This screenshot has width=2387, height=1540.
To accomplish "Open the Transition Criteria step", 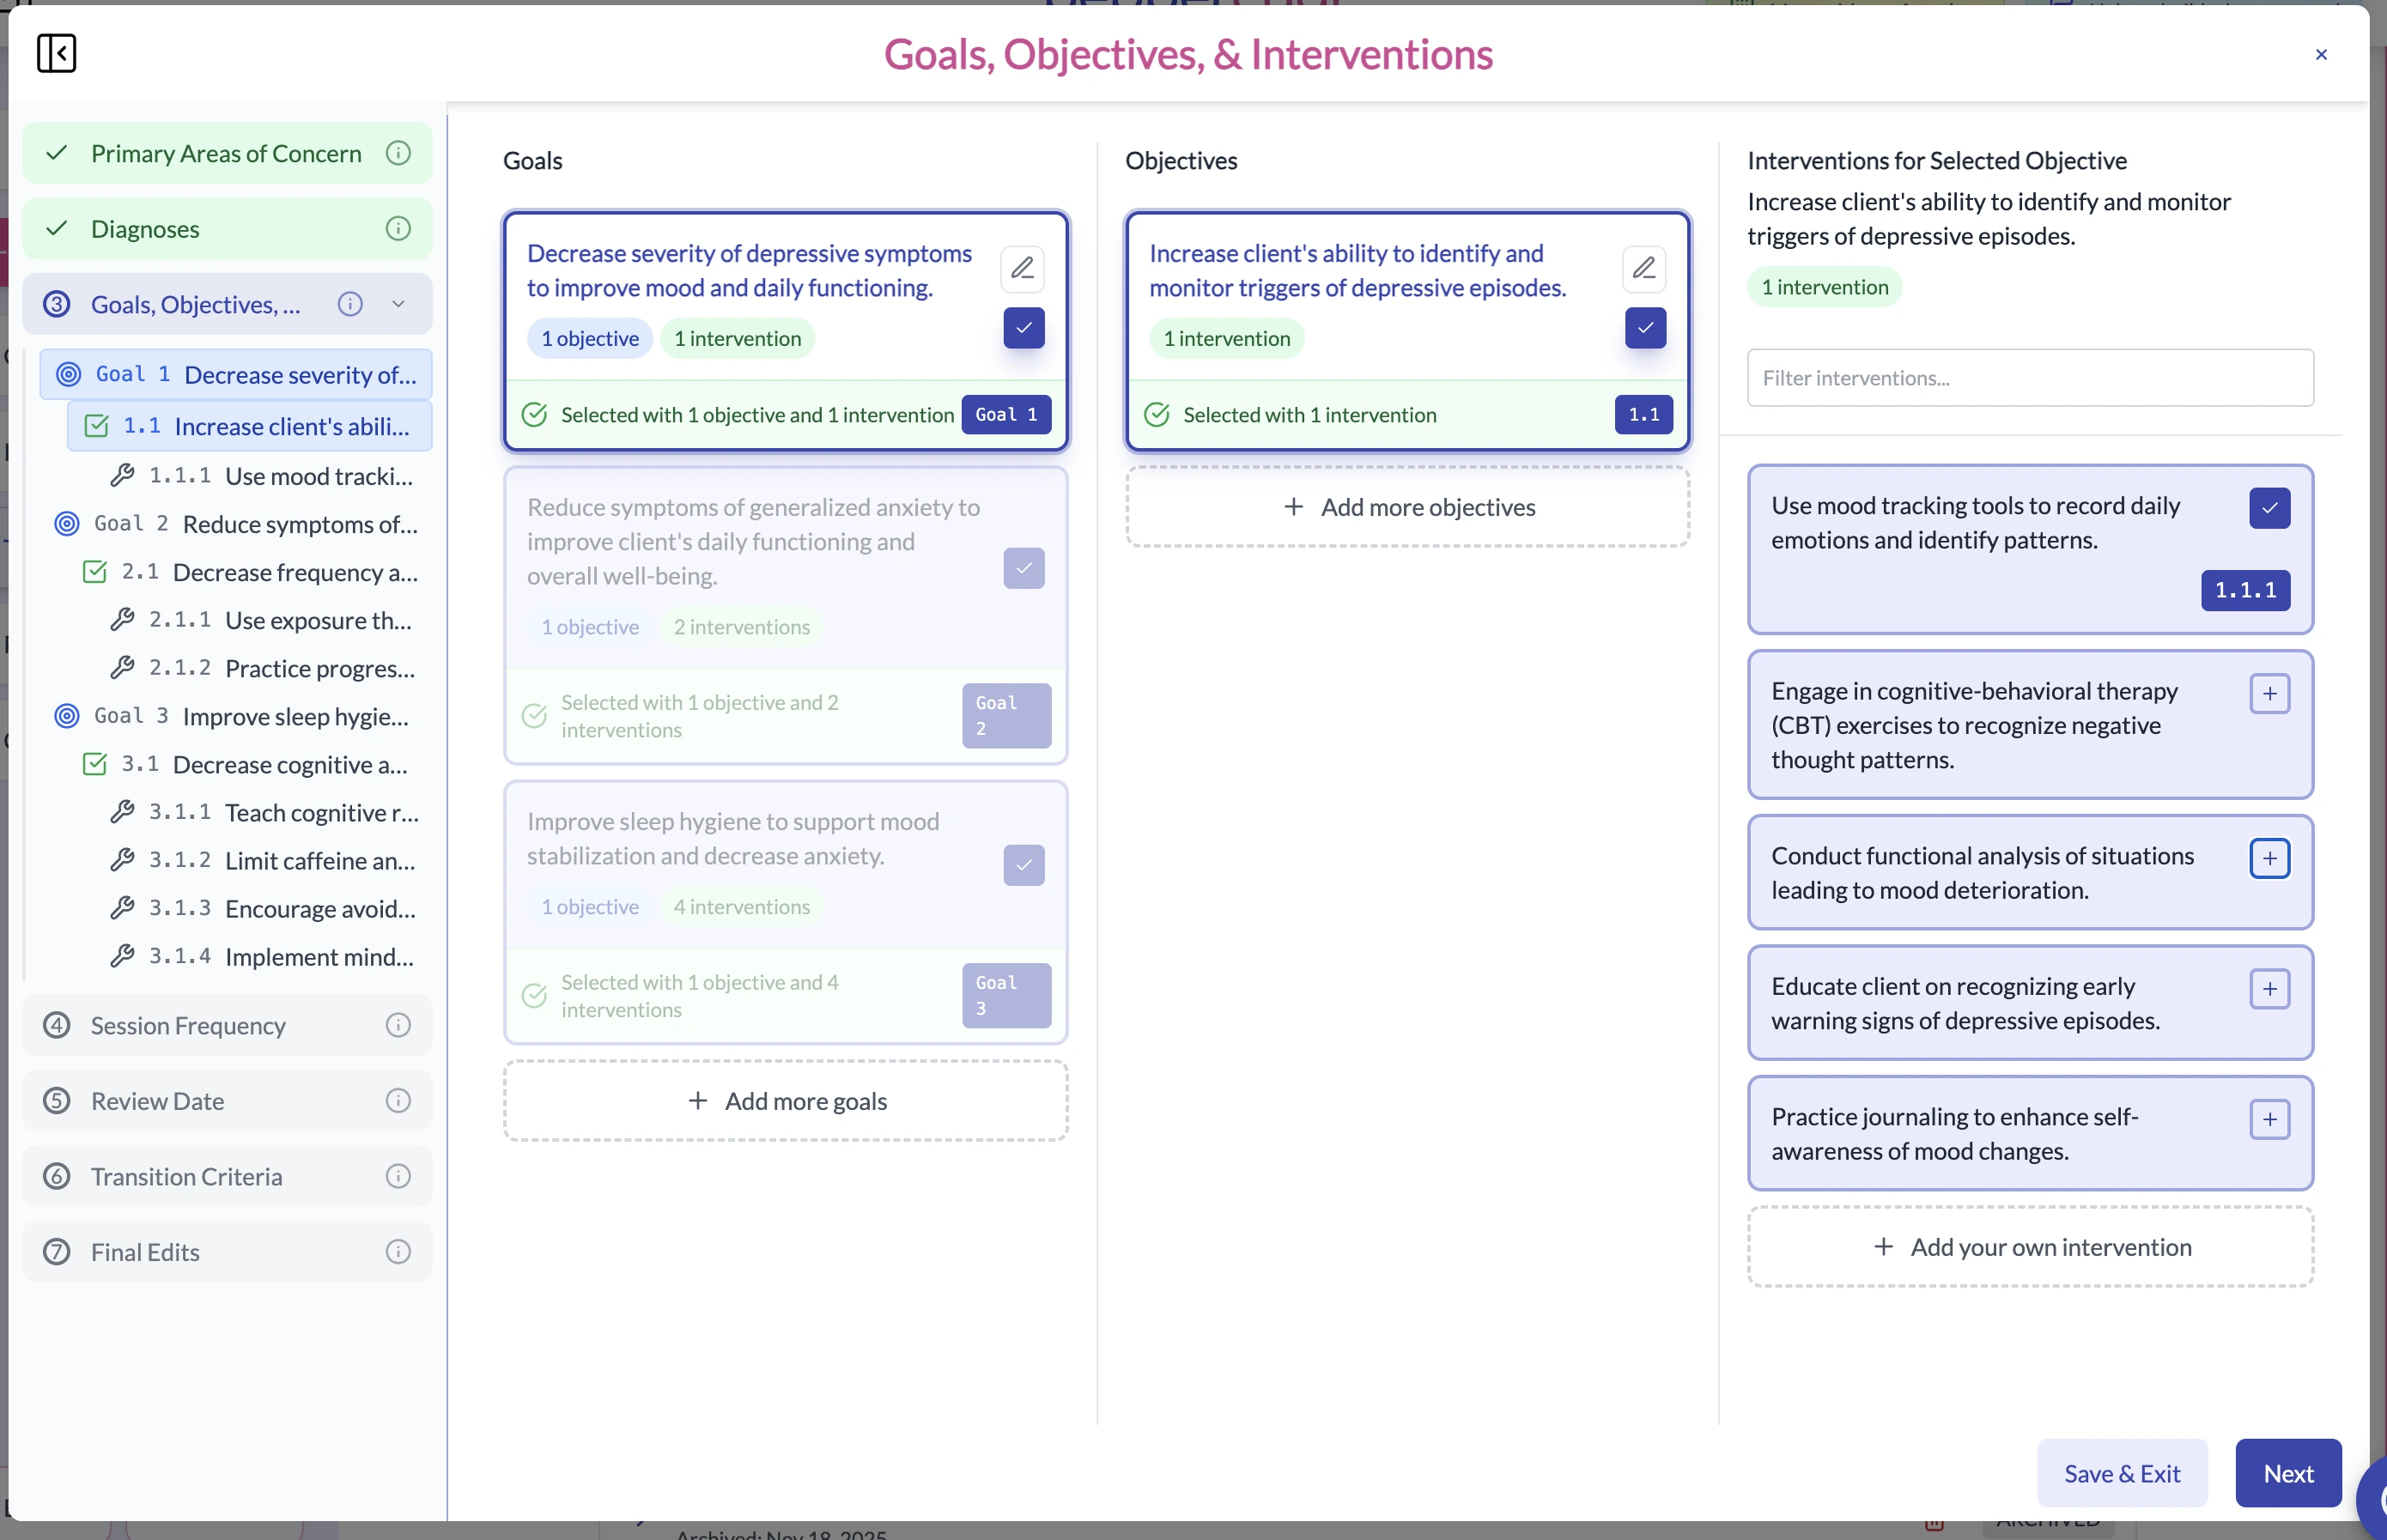I will pyautogui.click(x=187, y=1176).
